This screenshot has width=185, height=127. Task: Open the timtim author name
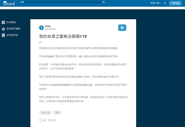tap(48, 26)
